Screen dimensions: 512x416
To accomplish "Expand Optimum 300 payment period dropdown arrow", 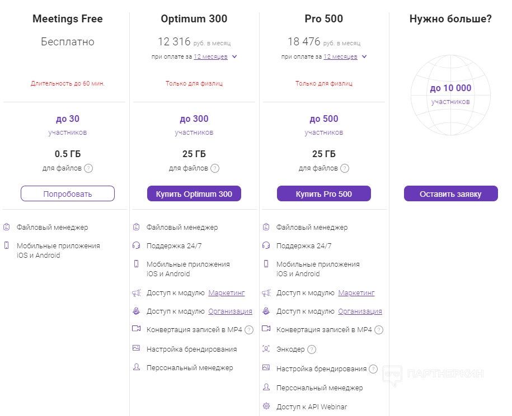I will [x=234, y=56].
